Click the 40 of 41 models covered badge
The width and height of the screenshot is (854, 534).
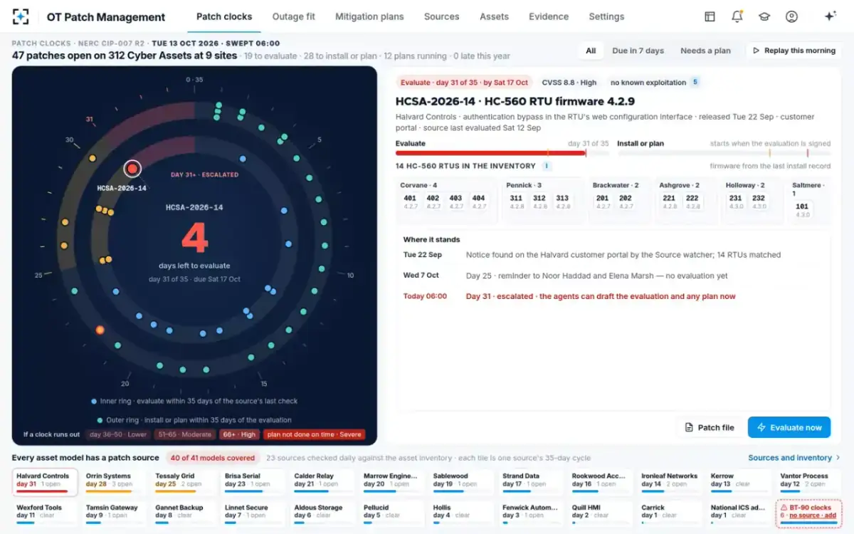pyautogui.click(x=212, y=458)
